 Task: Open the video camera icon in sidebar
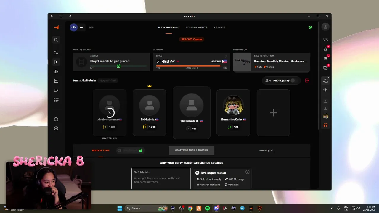pos(56,90)
